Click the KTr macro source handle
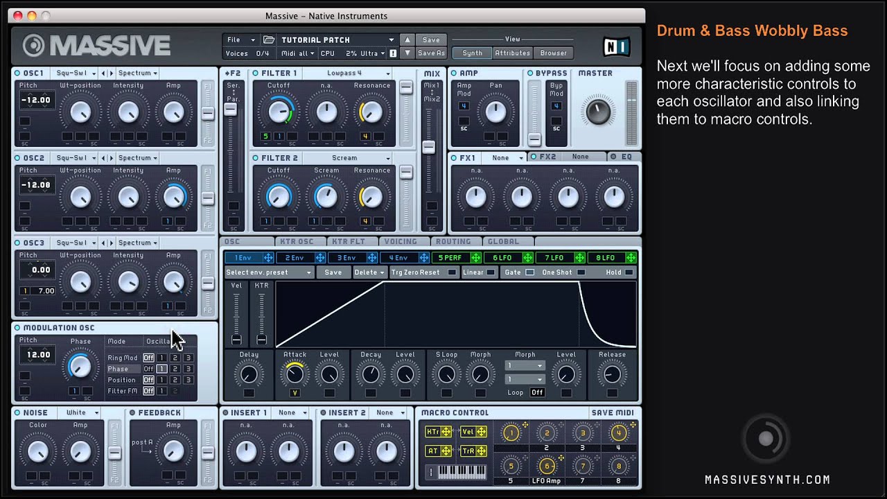 (446, 432)
